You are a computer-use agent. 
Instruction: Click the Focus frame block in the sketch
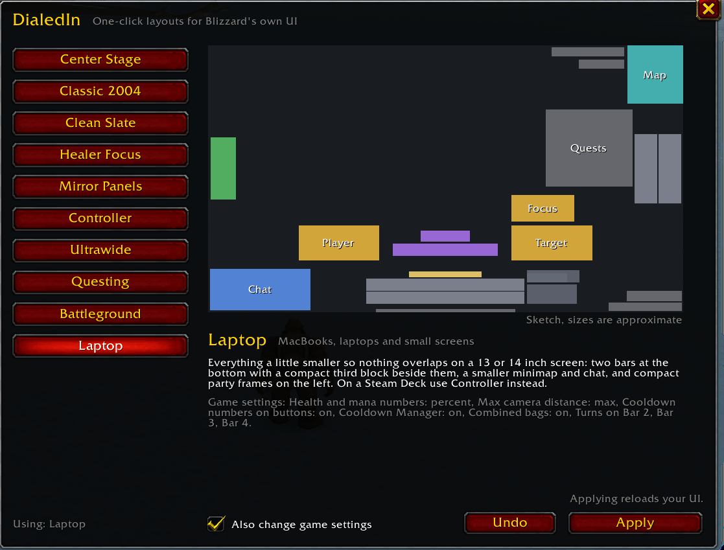[x=543, y=208]
